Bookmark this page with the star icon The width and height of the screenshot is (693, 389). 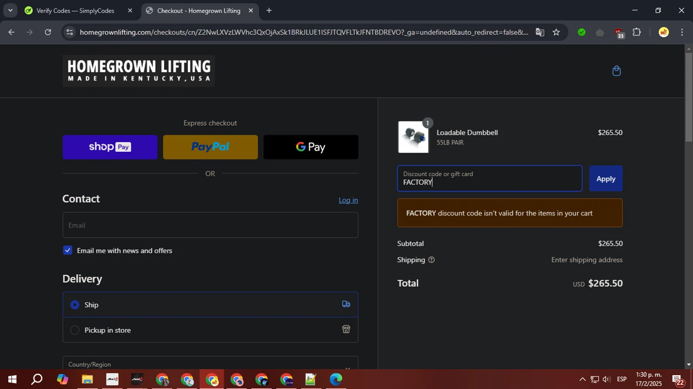point(556,32)
